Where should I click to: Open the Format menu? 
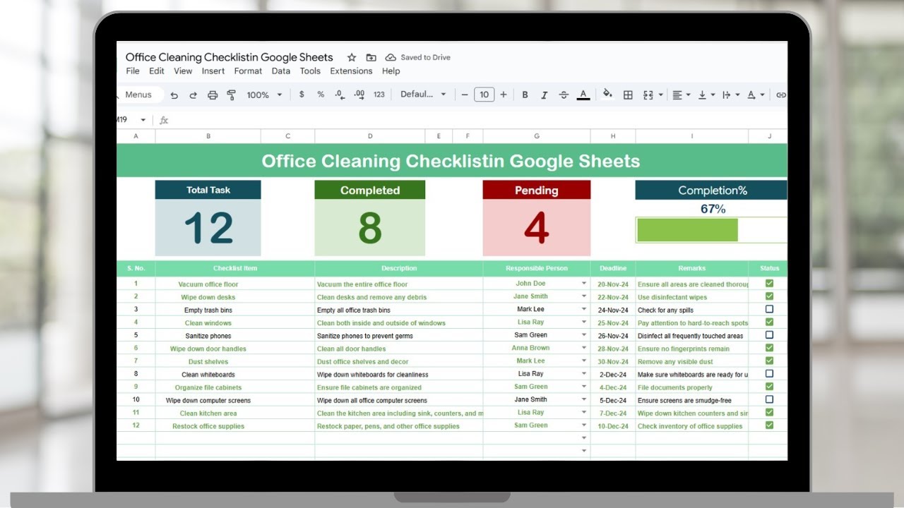(248, 71)
